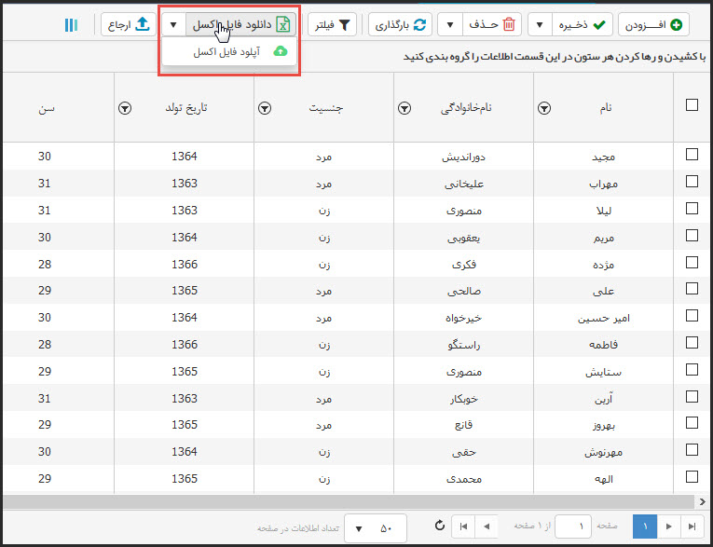
Task: Click the horizontal scrollbar track
Action: click(x=350, y=502)
